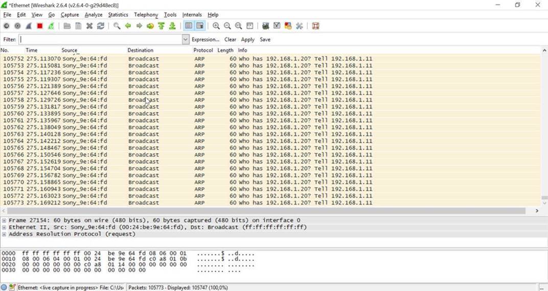Open the File menu

(x=7, y=15)
